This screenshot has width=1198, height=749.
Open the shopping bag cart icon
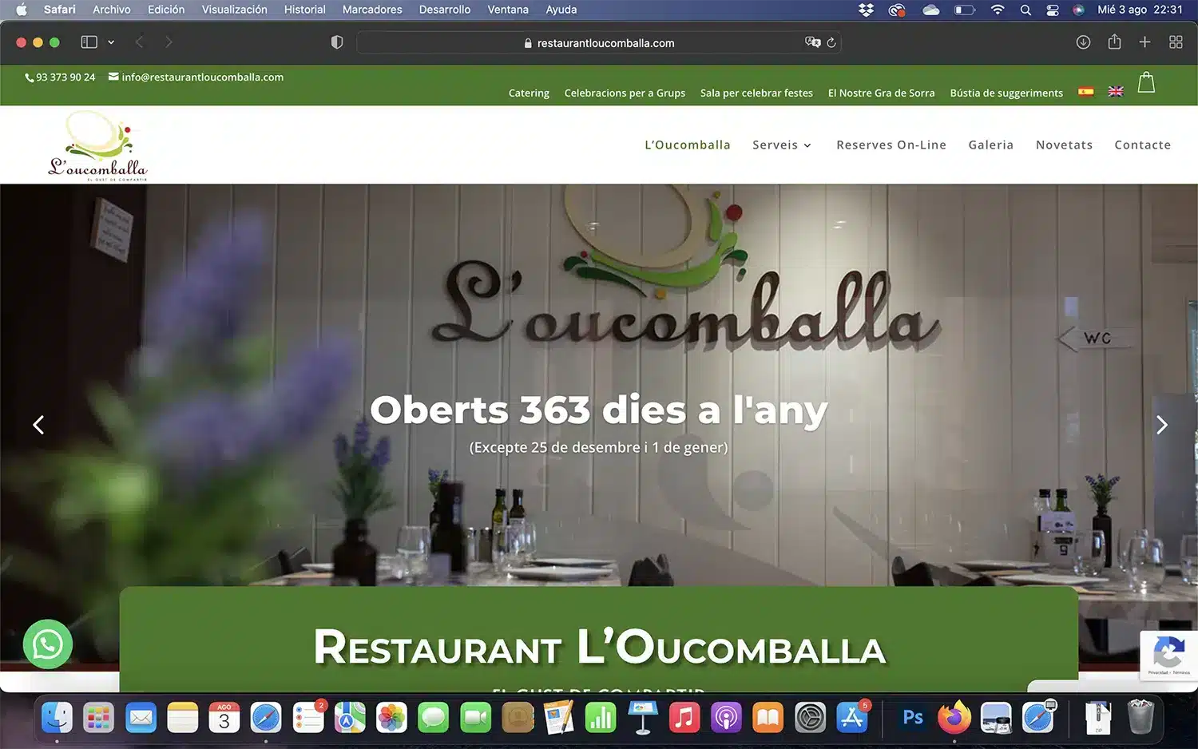tap(1146, 82)
